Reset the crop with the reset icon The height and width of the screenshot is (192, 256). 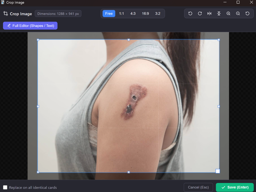247,14
